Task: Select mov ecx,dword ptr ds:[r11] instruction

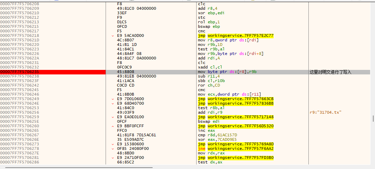Action: click(x=229, y=94)
